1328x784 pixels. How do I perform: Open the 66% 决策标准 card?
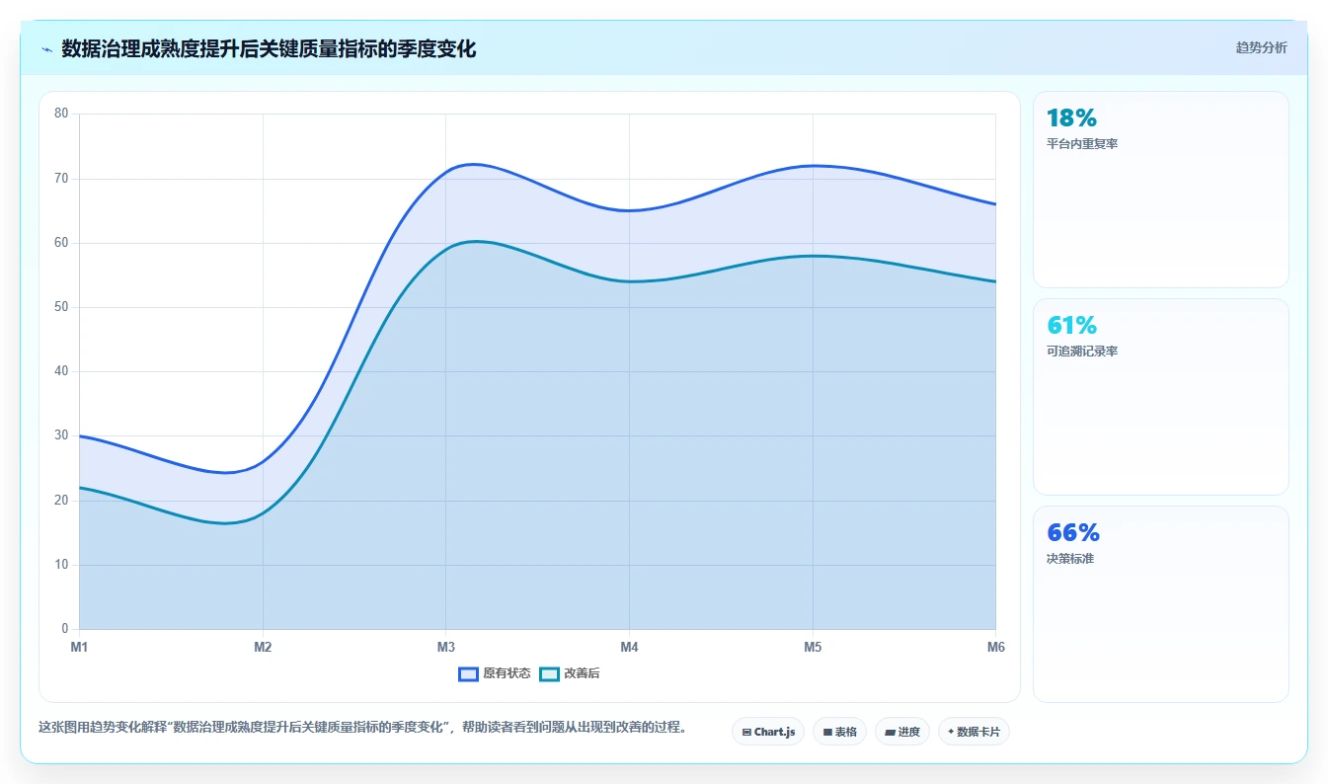pyautogui.click(x=1161, y=604)
